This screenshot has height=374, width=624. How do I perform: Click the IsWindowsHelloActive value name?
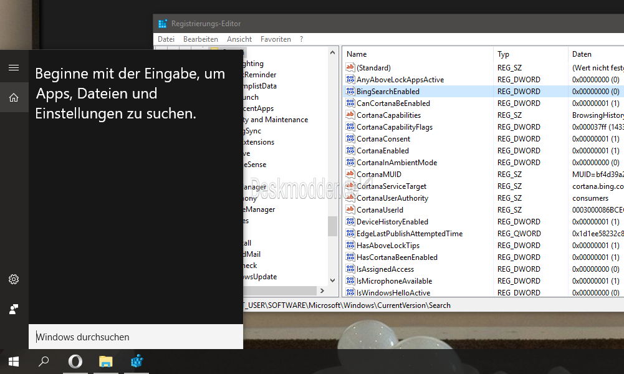point(393,293)
